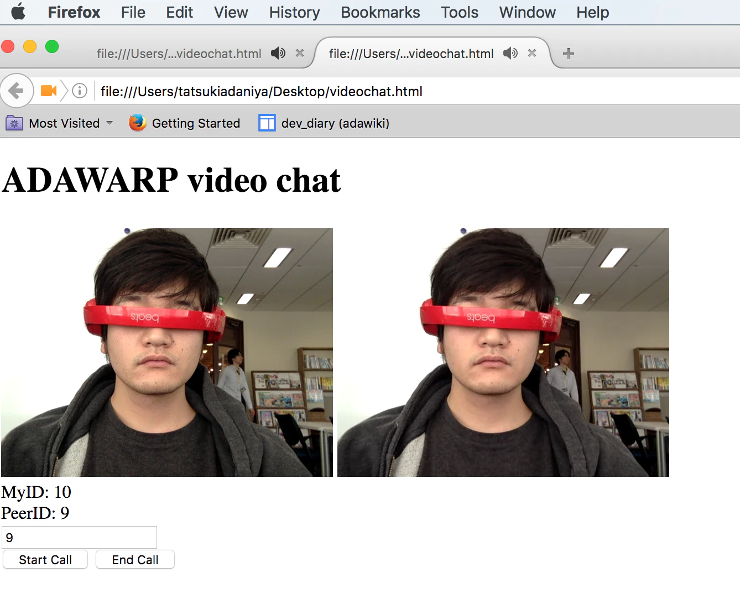Click the URL address field

click(418, 91)
